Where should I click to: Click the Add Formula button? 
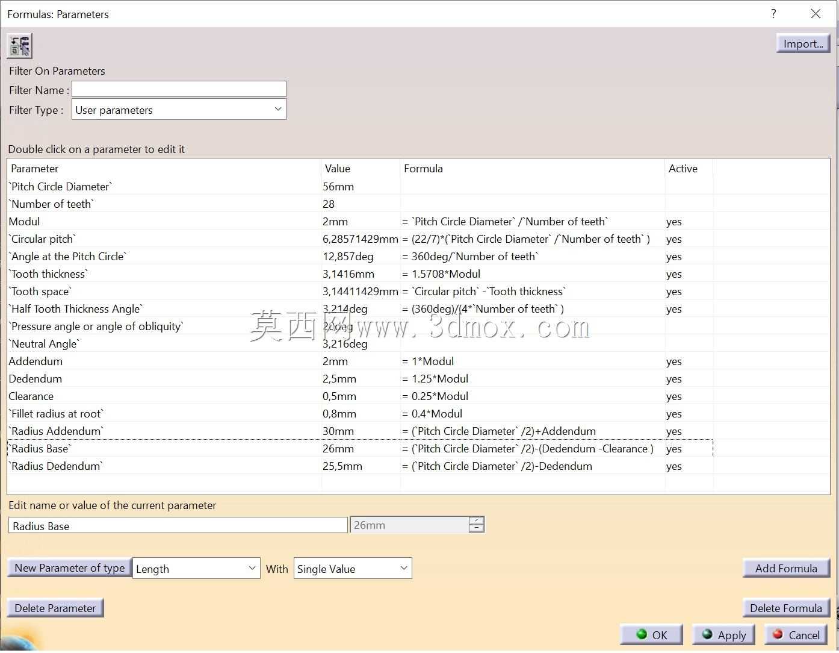point(786,568)
